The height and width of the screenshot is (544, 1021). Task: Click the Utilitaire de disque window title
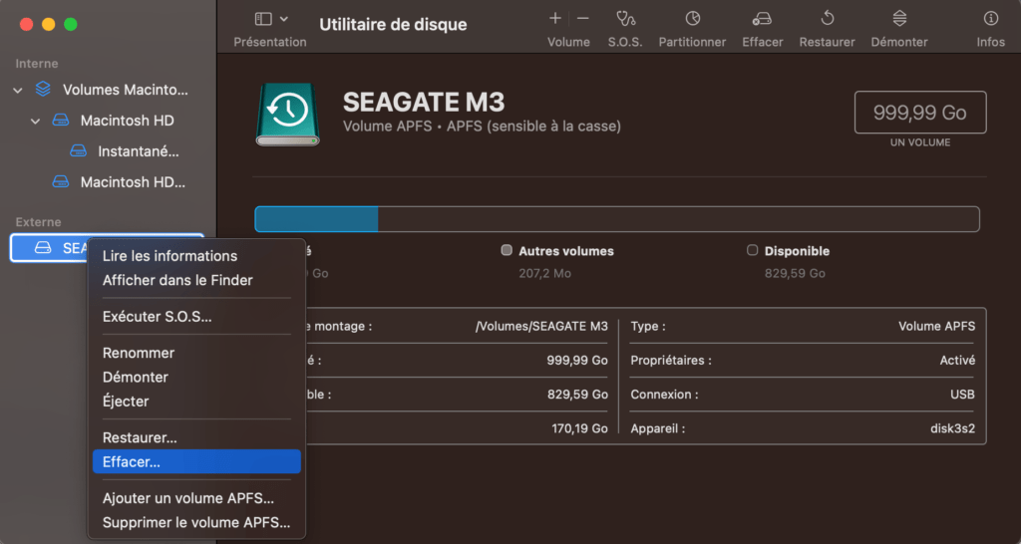393,25
